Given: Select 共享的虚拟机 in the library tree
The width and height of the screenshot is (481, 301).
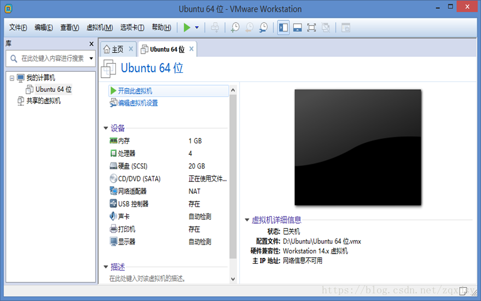Looking at the screenshot, I should tap(44, 101).
